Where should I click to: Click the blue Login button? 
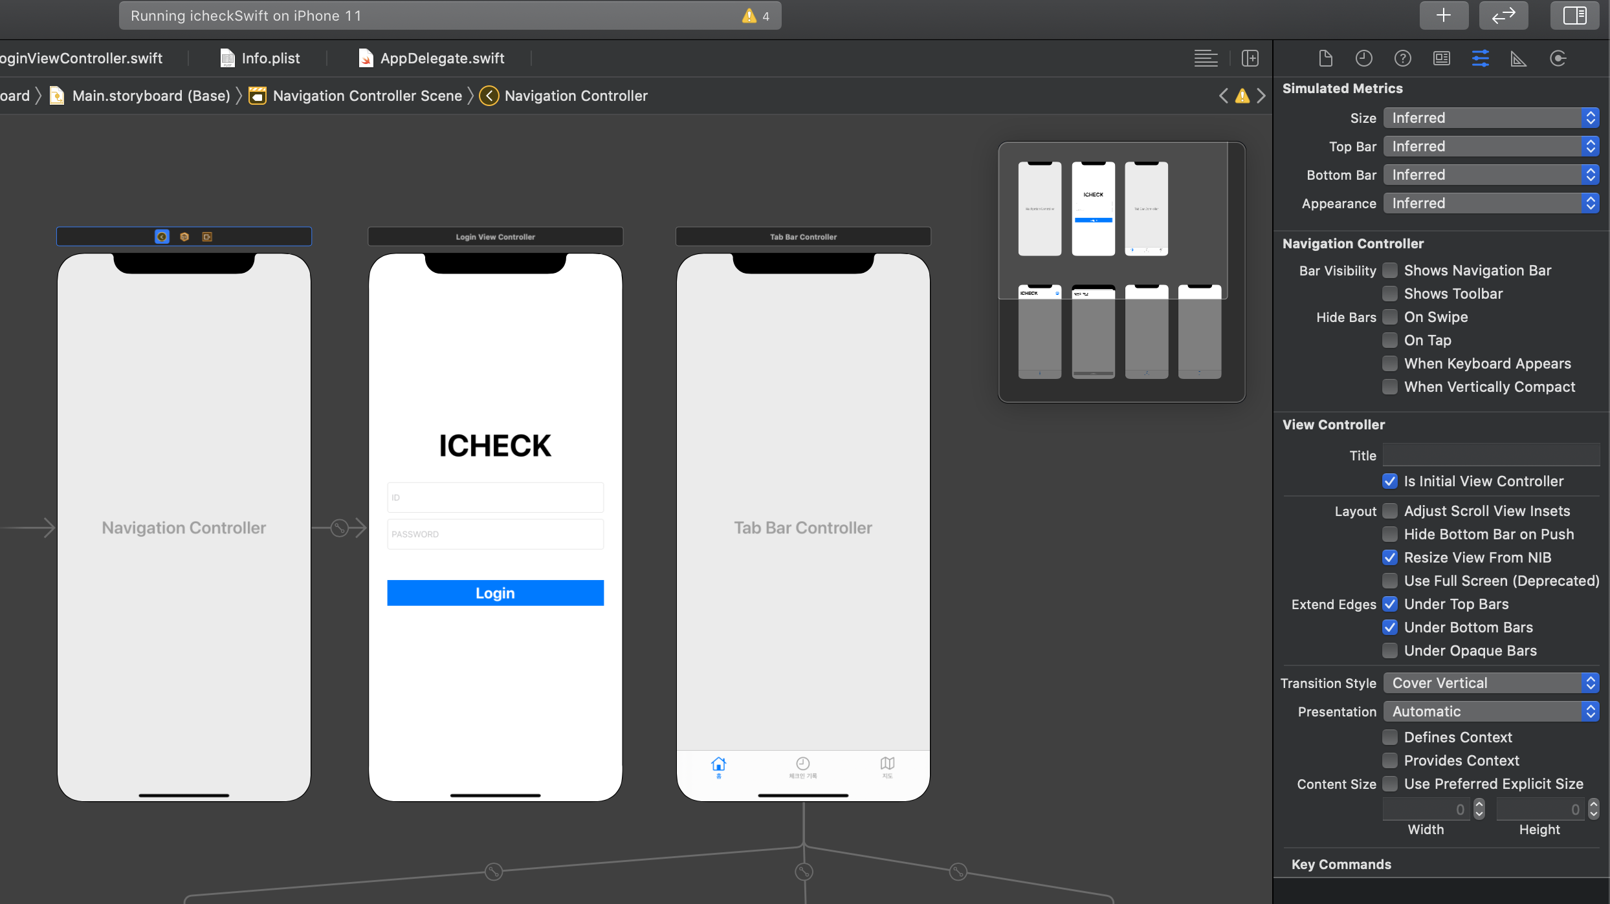click(495, 593)
